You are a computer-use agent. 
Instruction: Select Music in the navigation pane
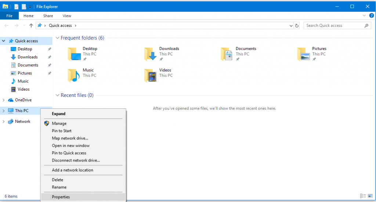coord(23,81)
